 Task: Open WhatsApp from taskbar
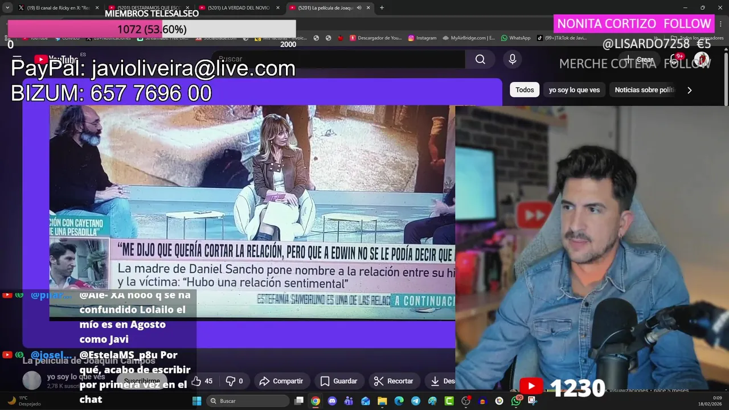tap(516, 401)
